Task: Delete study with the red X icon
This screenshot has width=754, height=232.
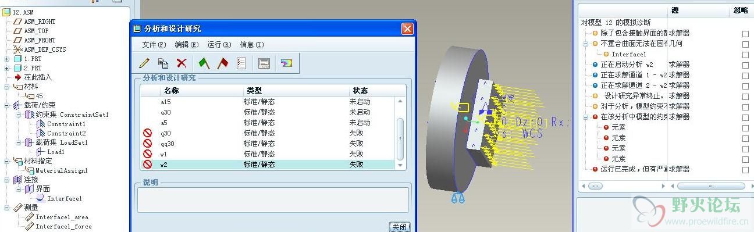Action: [x=182, y=63]
